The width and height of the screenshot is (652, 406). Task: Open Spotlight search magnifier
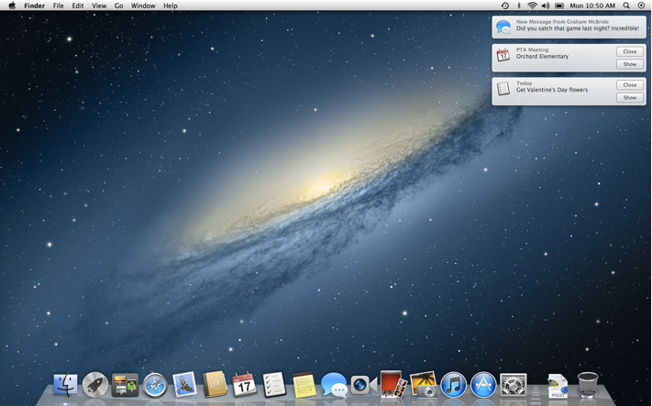(x=626, y=5)
